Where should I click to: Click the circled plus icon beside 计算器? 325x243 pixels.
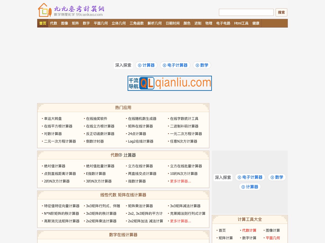coord(140,65)
